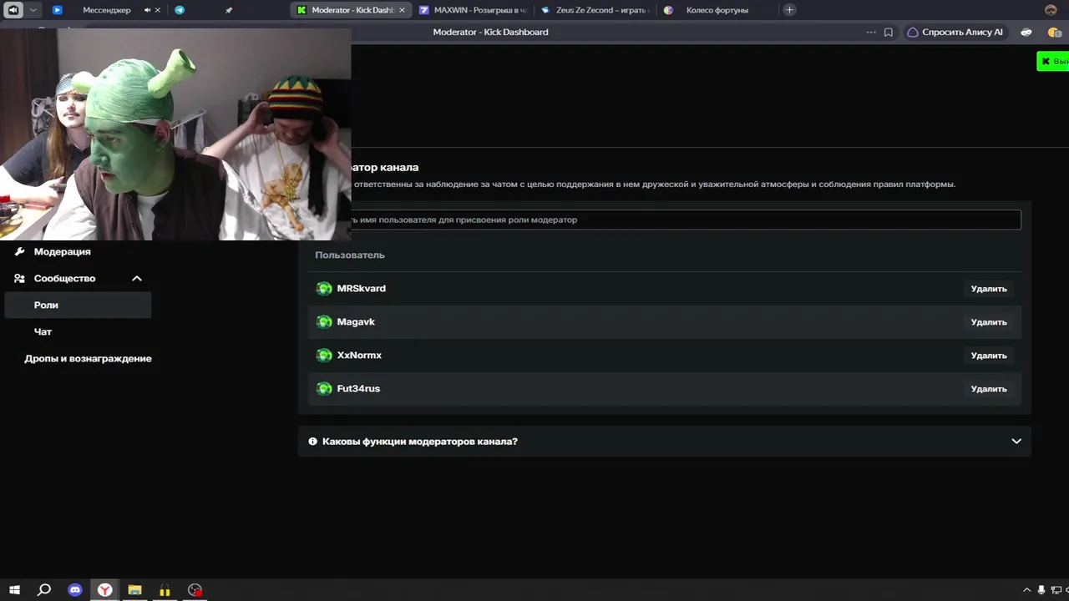This screenshot has width=1069, height=601.
Task: Click MRSkvard's avatar icon
Action: tap(324, 289)
